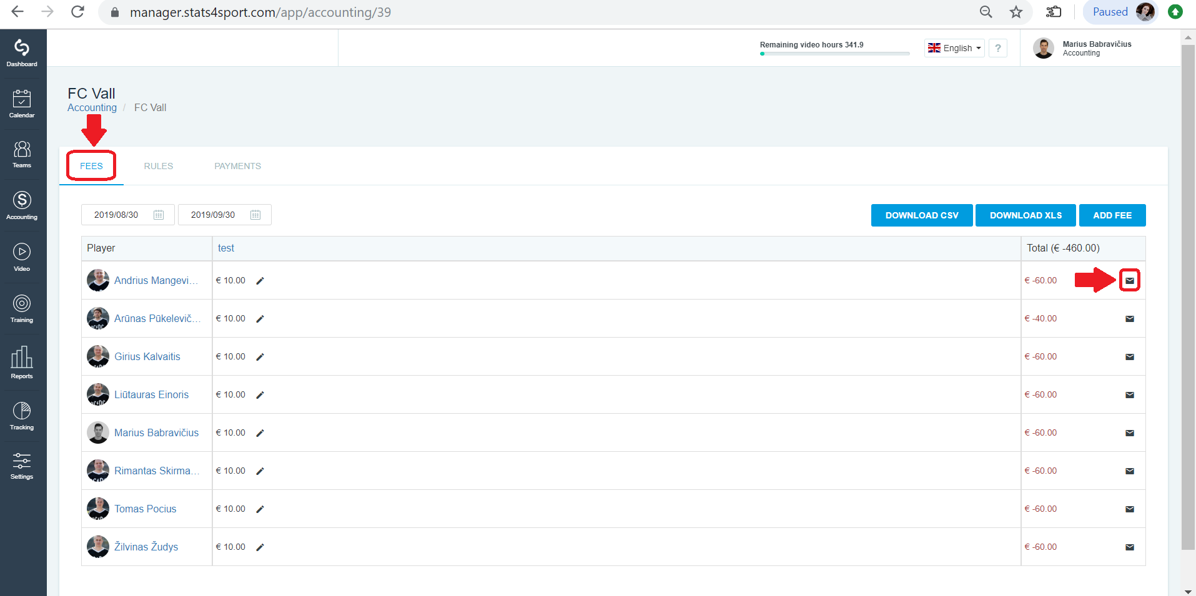Bookmark this page with star icon
The width and height of the screenshot is (1196, 596).
pos(1016,12)
